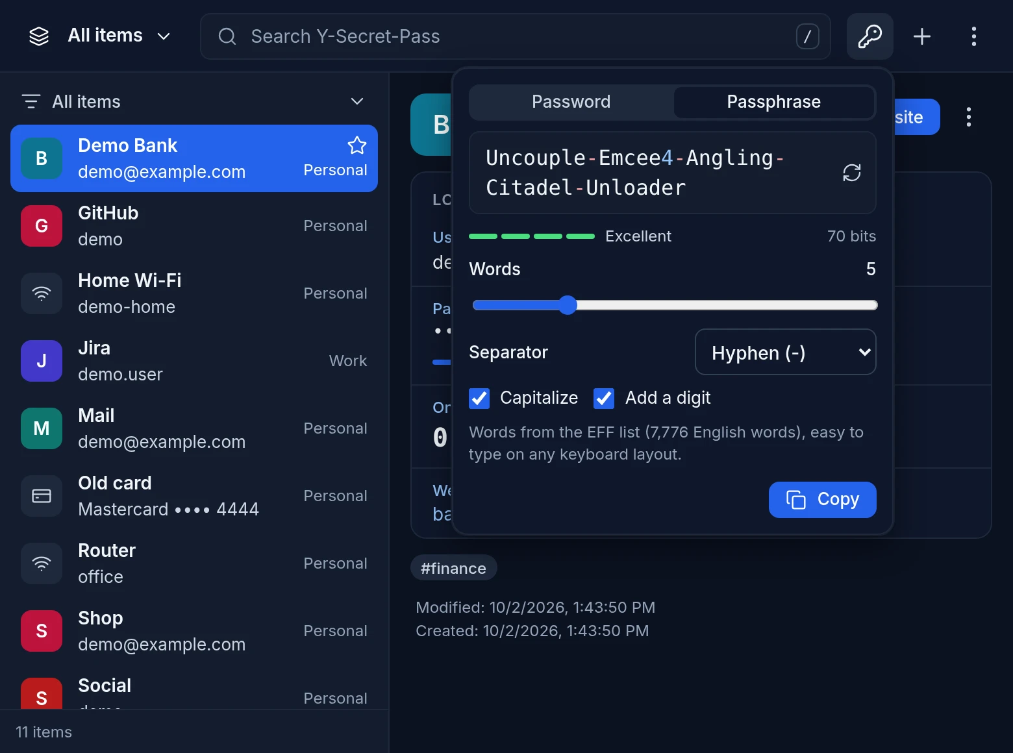Open the Demo Bank detail three-dot menu
The image size is (1013, 753).
[x=969, y=117]
